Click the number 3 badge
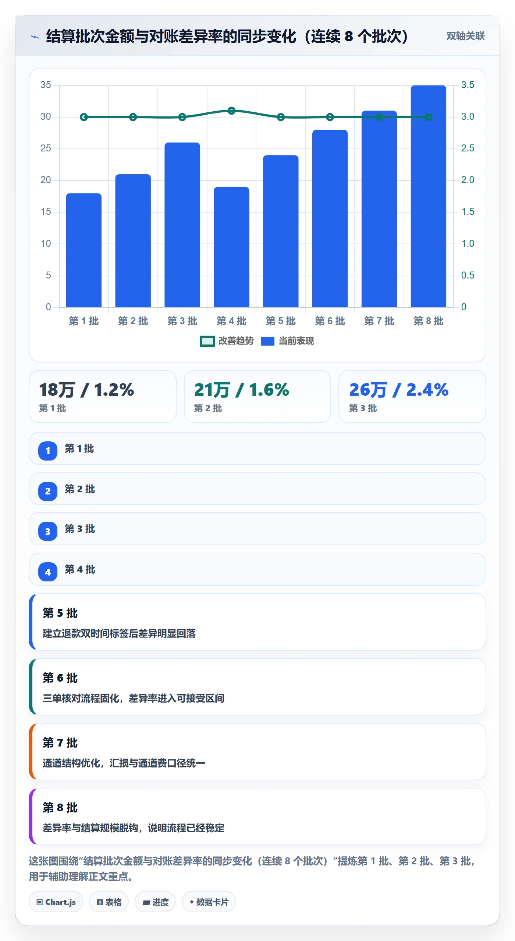The height and width of the screenshot is (941, 515). click(48, 532)
